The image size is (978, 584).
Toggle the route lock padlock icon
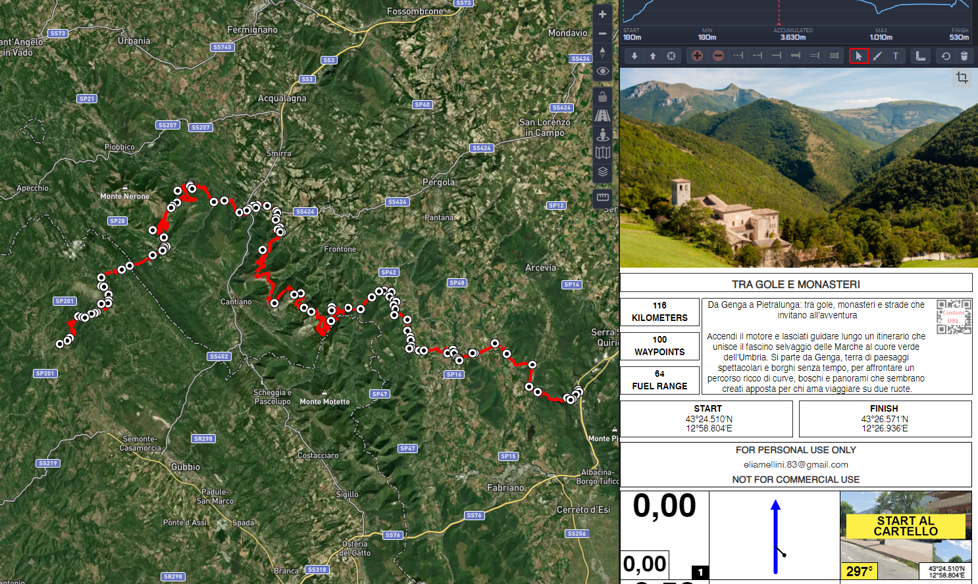pyautogui.click(x=602, y=97)
